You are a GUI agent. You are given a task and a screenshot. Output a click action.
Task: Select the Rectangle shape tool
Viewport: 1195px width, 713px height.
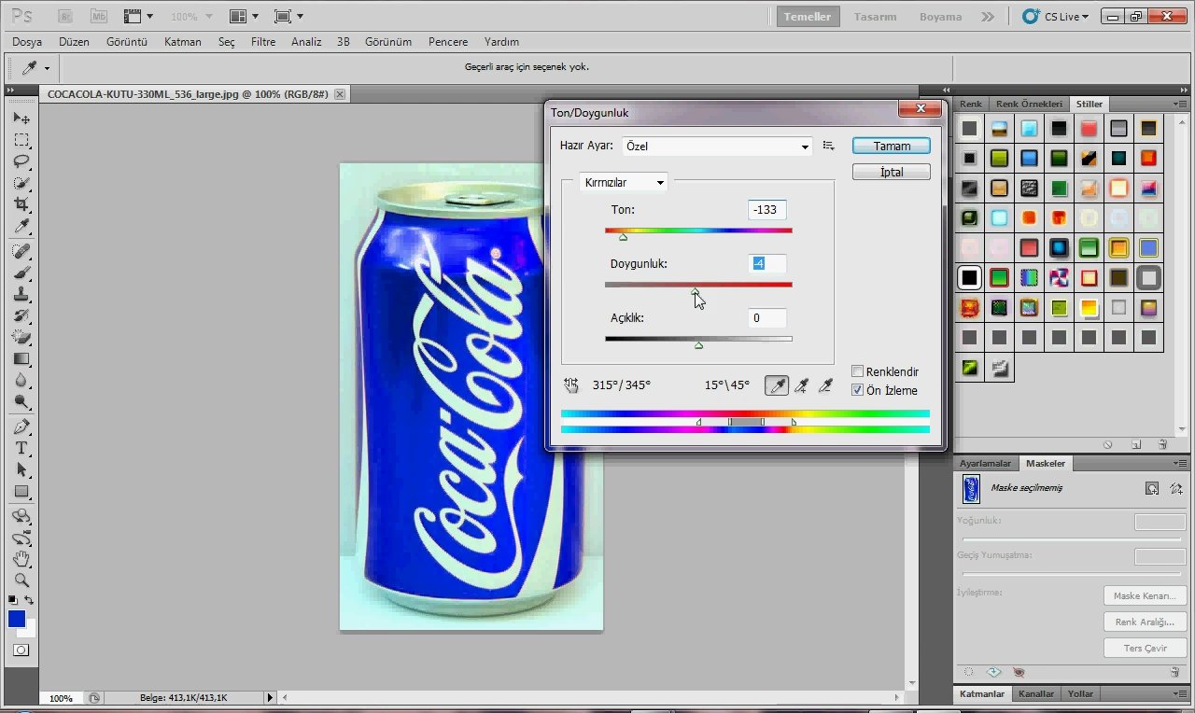pos(21,492)
